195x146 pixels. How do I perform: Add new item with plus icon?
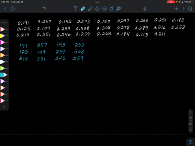pyautogui.click(x=176, y=9)
